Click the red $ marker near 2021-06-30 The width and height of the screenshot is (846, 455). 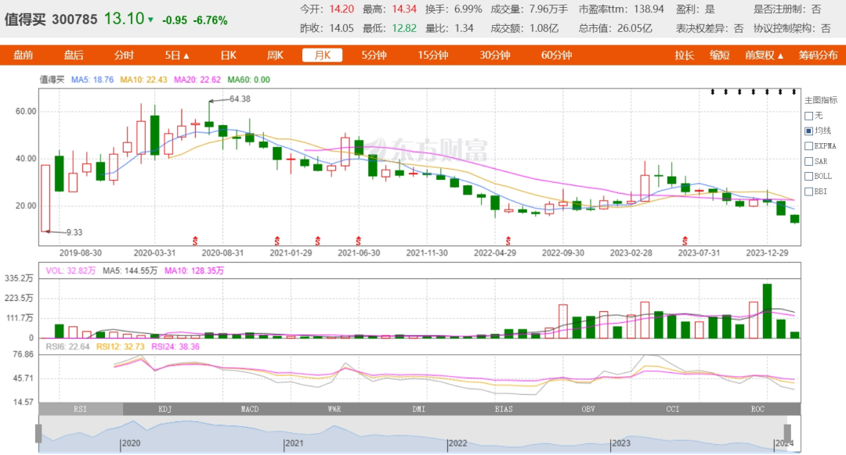[360, 239]
